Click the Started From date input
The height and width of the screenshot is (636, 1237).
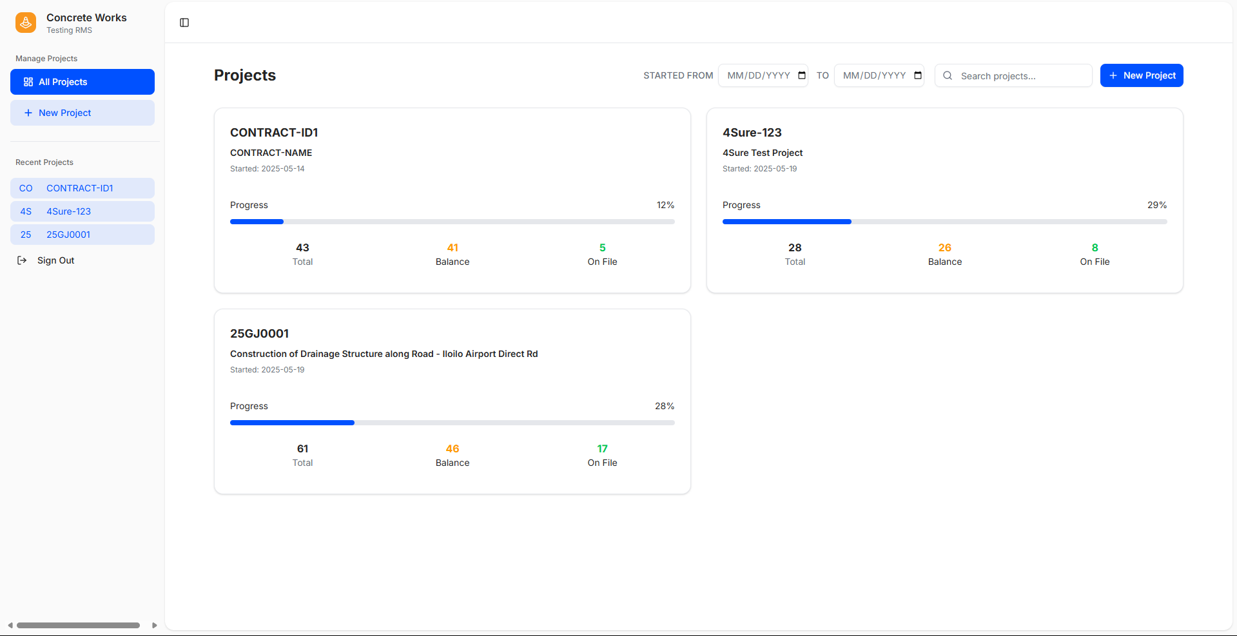pos(758,75)
